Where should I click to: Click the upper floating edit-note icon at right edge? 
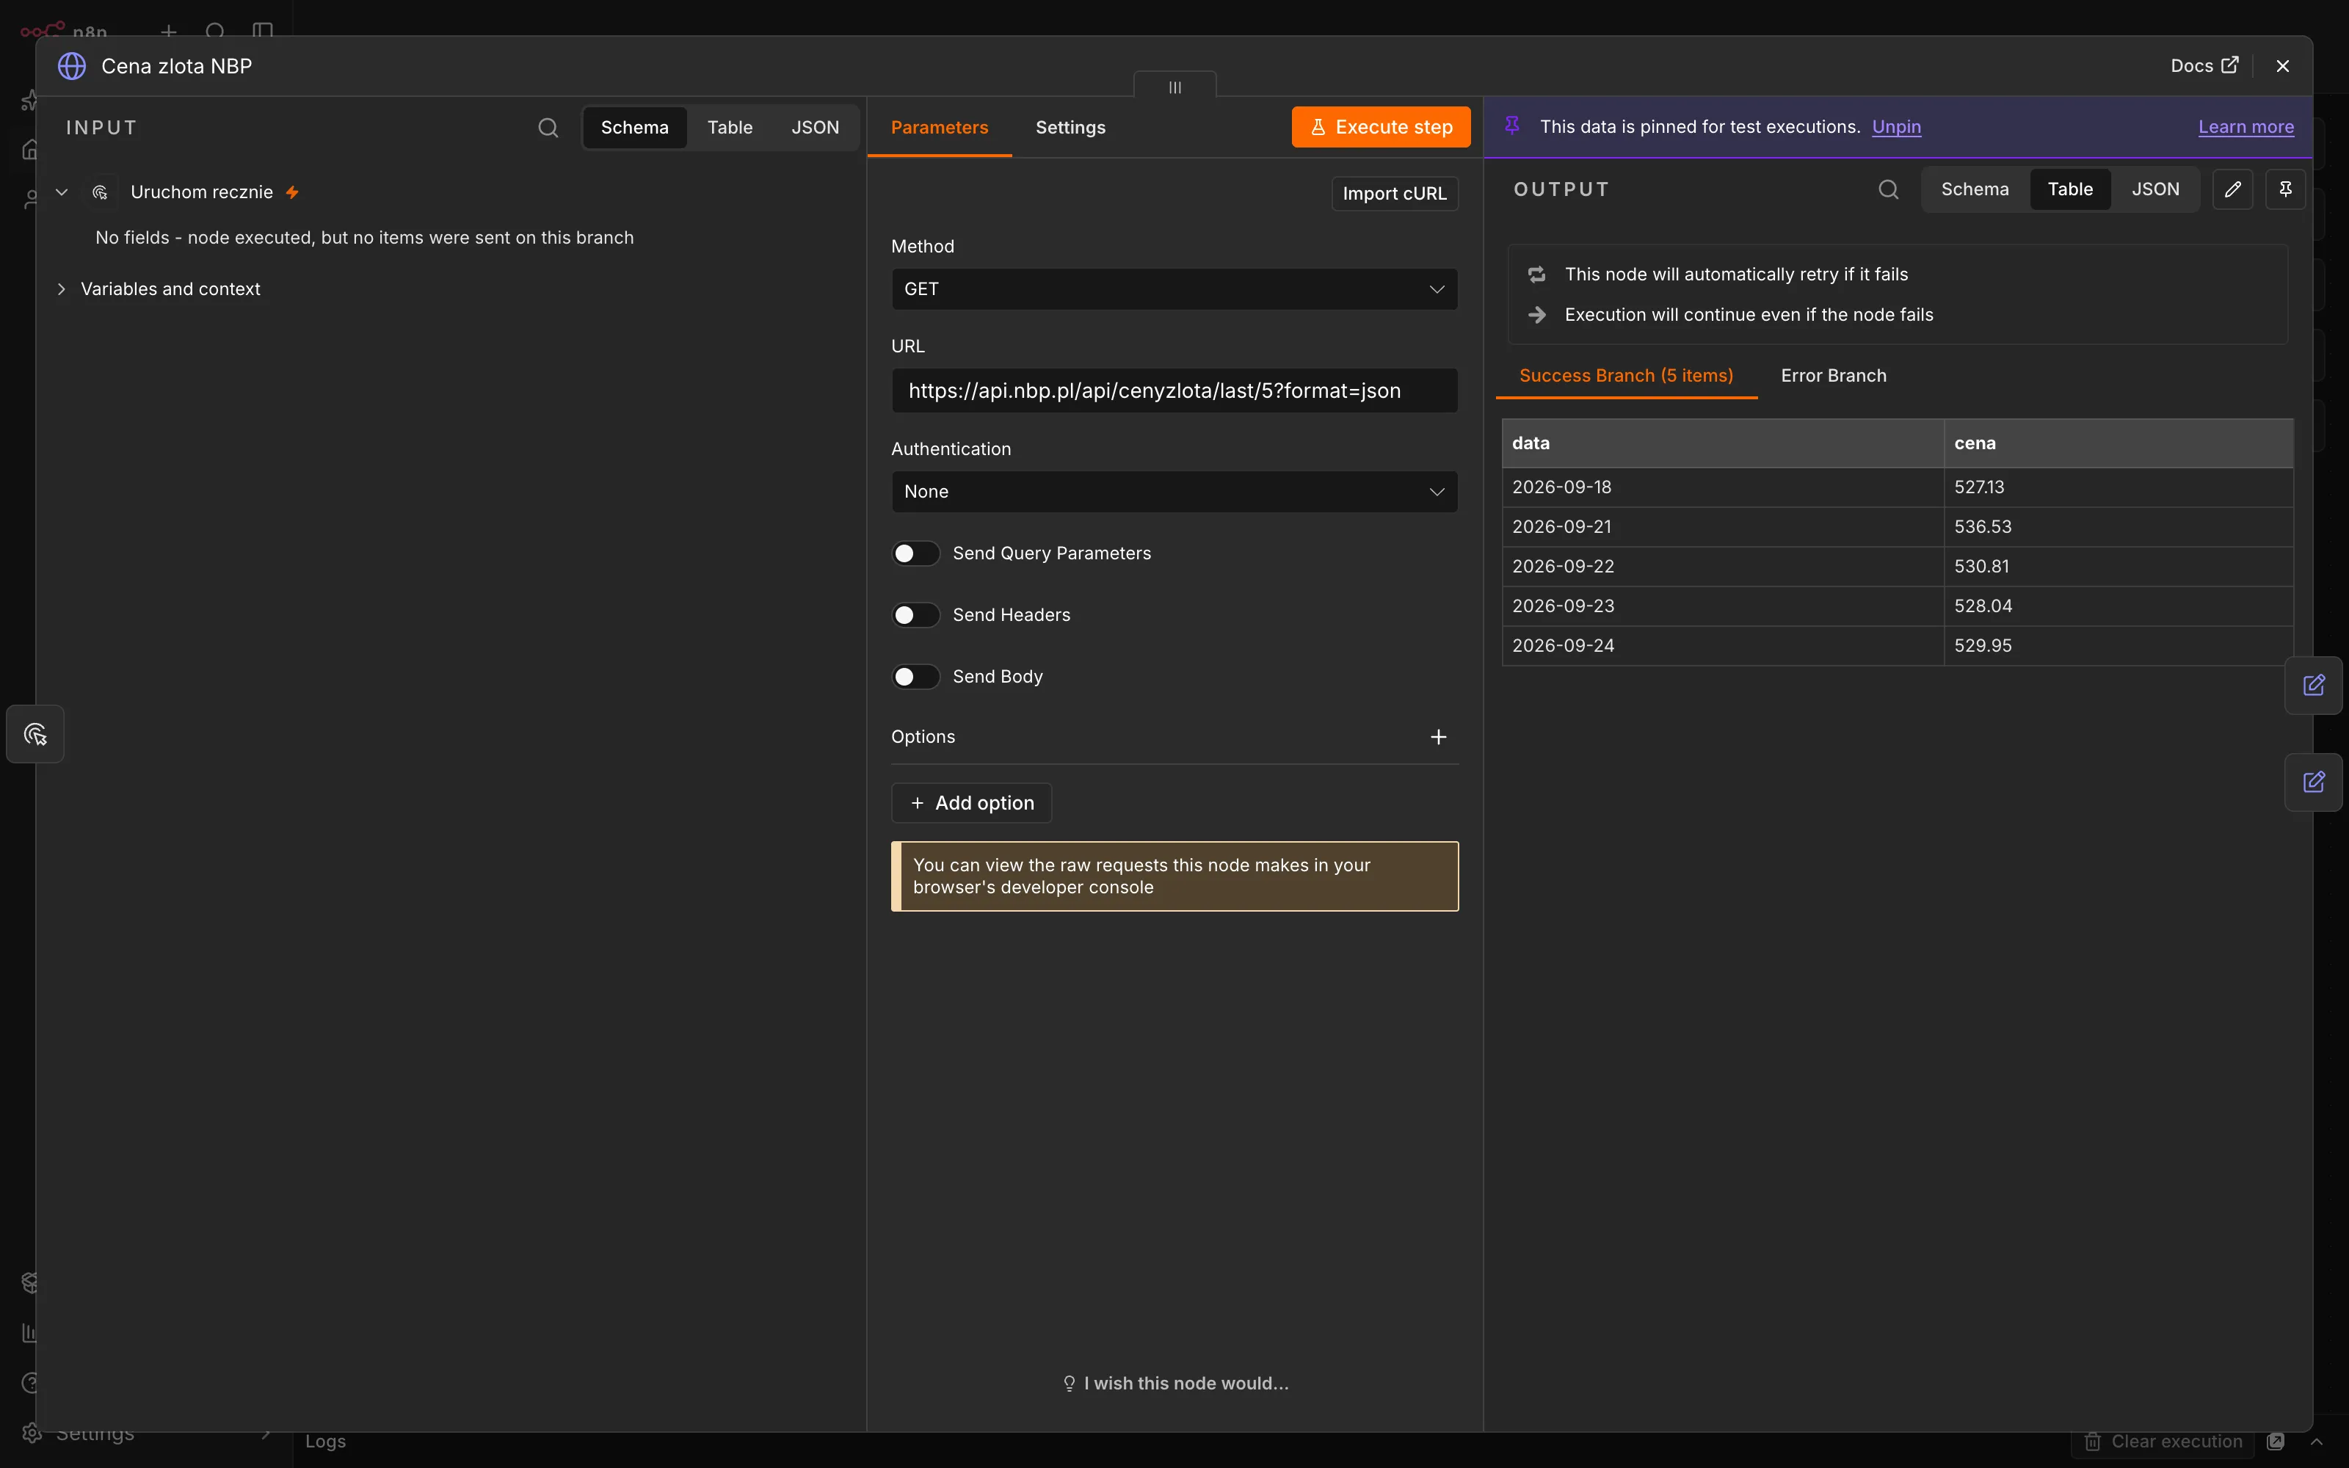(2313, 686)
